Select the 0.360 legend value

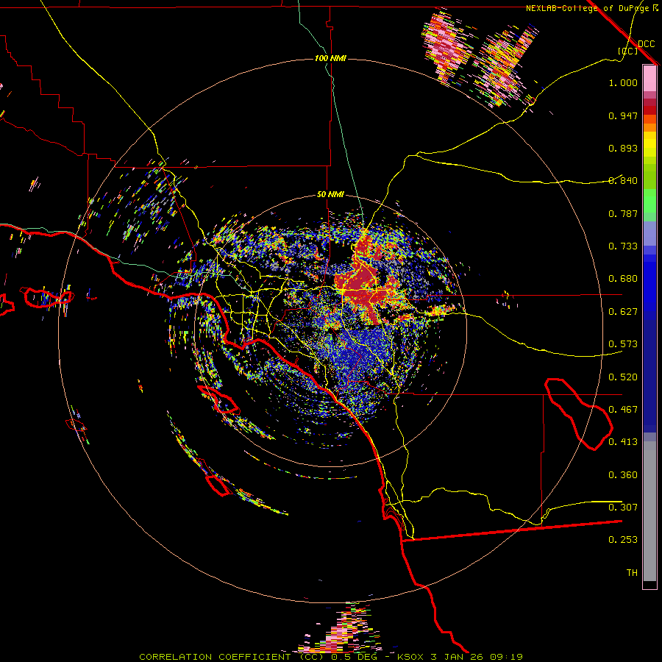pyautogui.click(x=623, y=475)
